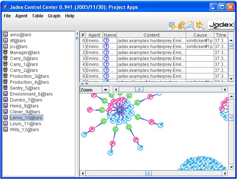The width and height of the screenshot is (237, 179).
Task: Click the table scrollbar down arrow
Action: 231,79
